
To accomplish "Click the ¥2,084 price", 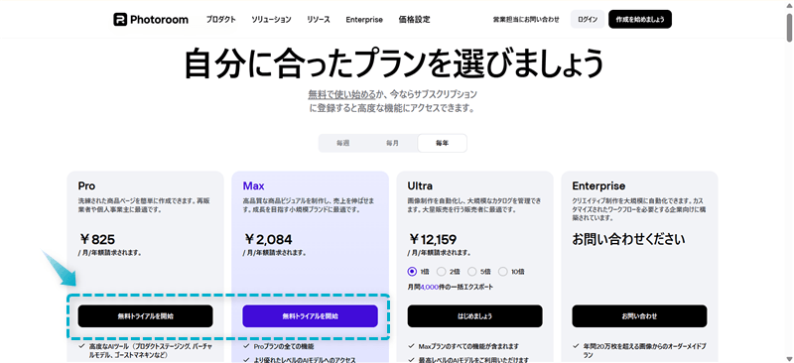I will point(268,239).
